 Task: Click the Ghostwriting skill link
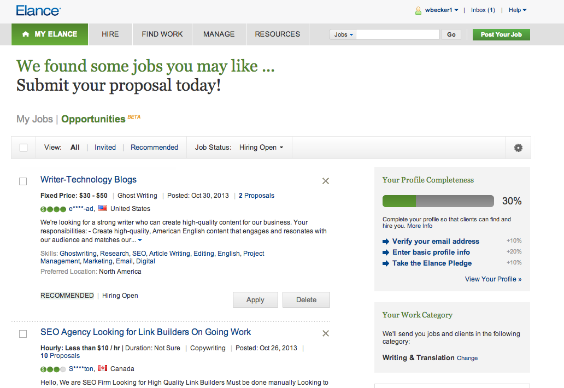[78, 254]
